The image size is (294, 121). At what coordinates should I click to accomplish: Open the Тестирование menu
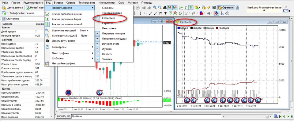87,3
